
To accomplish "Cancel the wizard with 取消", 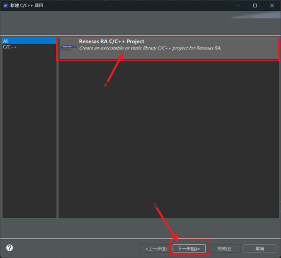I will [x=260, y=249].
